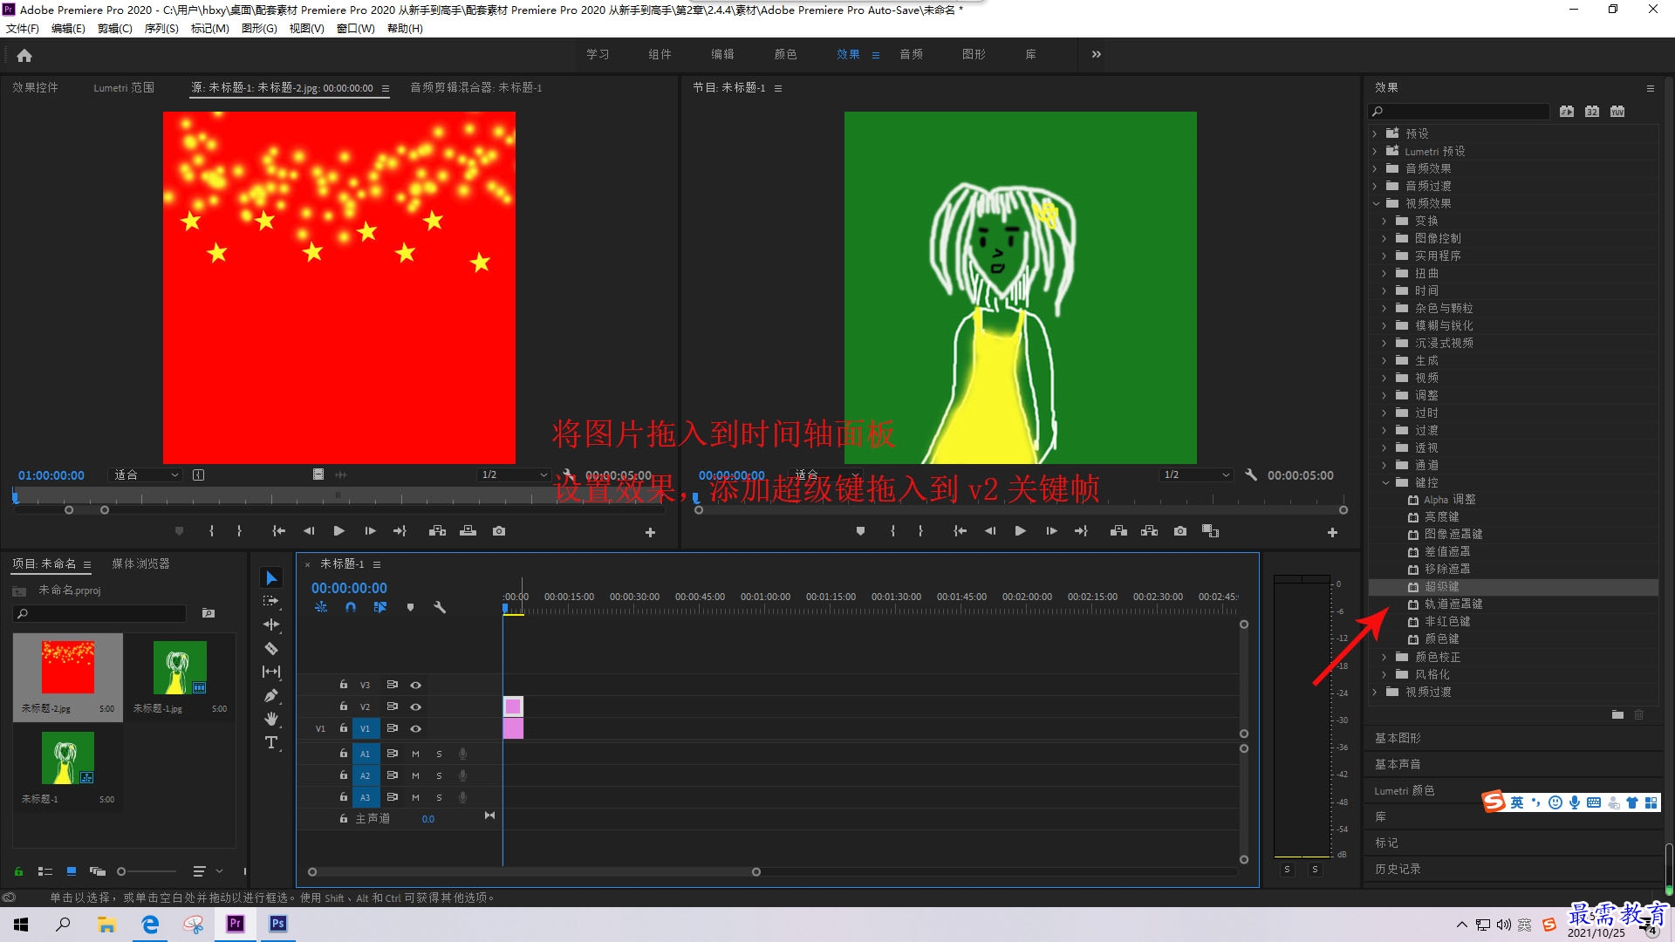This screenshot has width=1675, height=942.
Task: Collapse the 键控 effects folder
Action: [x=1384, y=482]
